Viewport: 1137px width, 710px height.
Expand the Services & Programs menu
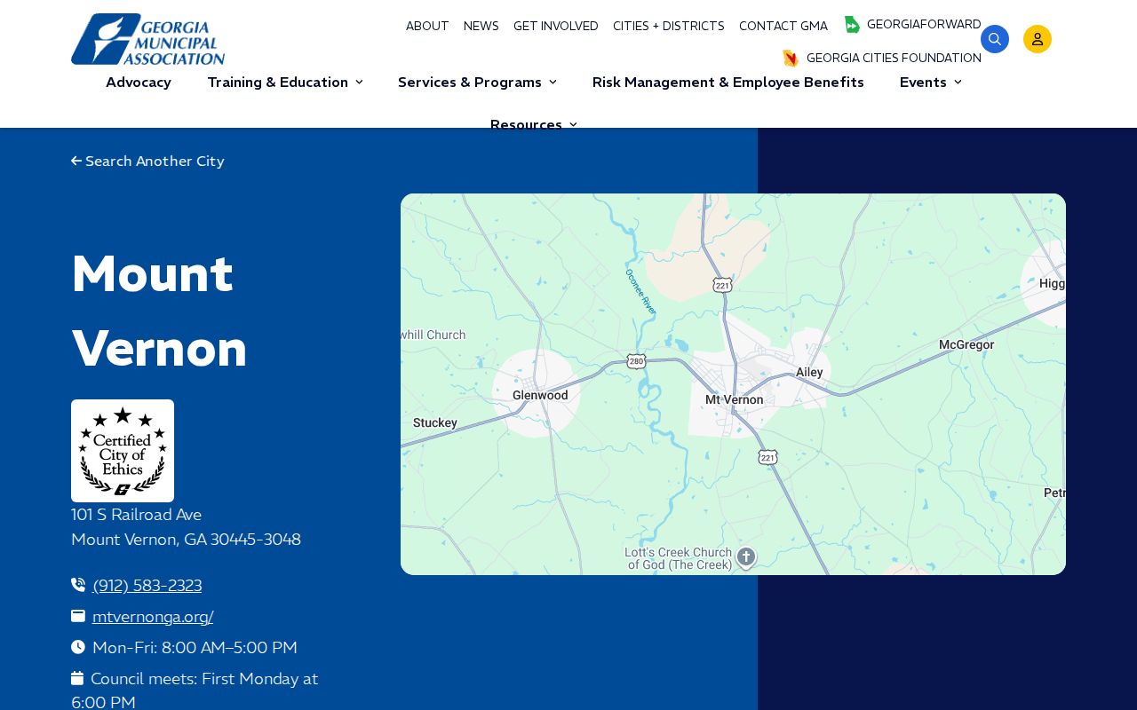(477, 83)
